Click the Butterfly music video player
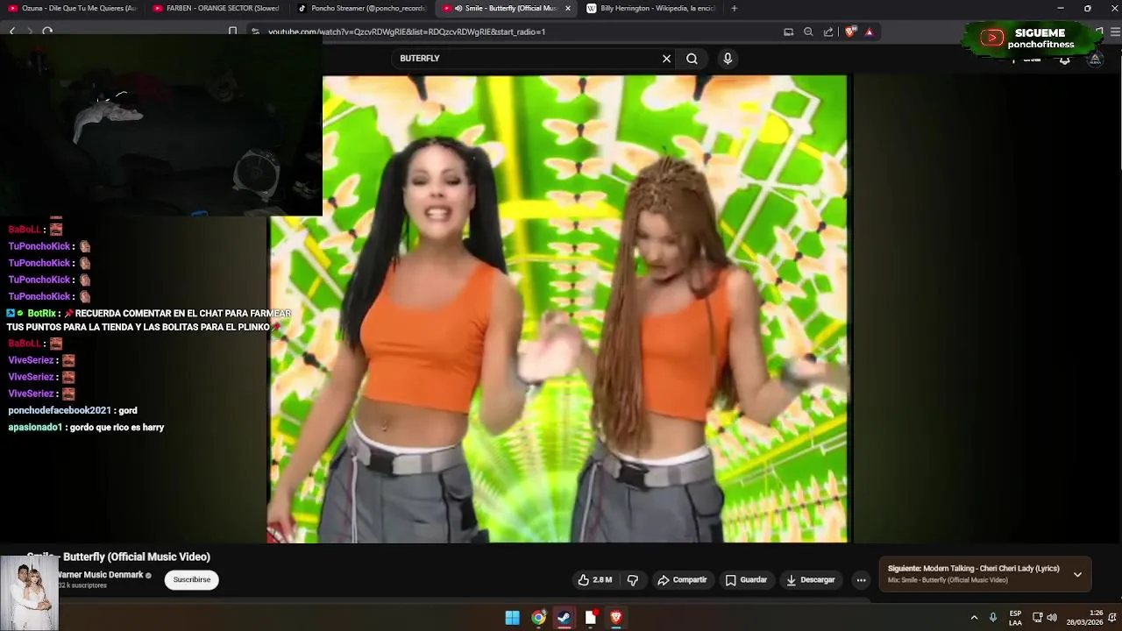The image size is (1122, 631). 559,308
